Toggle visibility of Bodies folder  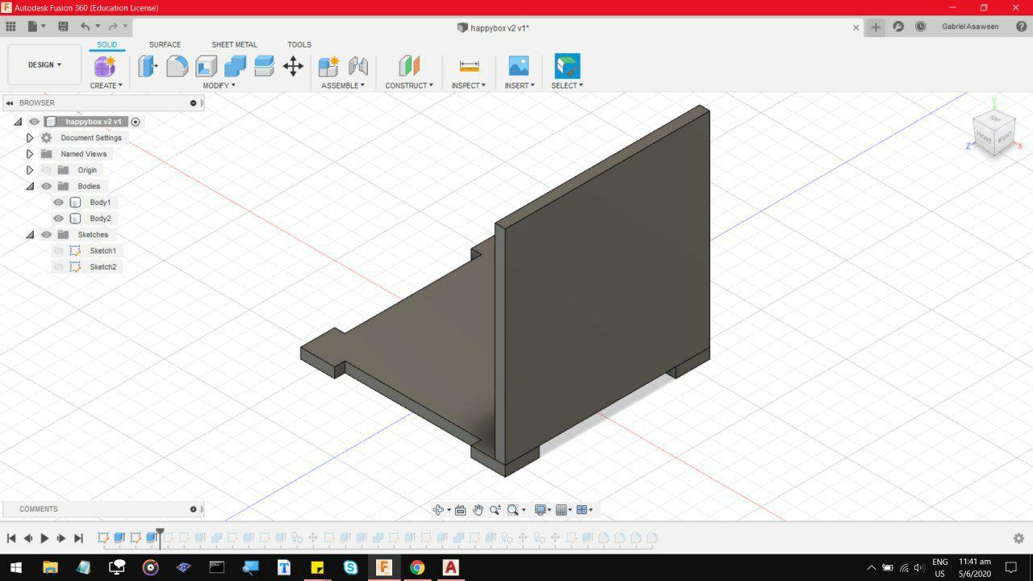point(46,186)
